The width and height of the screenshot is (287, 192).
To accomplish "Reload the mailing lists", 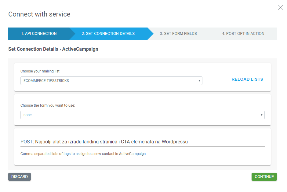I will [247, 79].
